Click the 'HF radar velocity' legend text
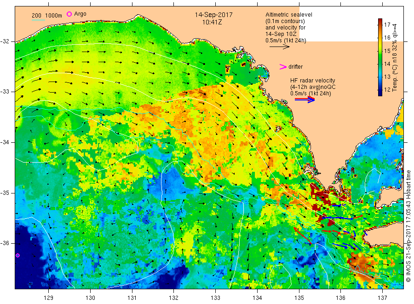 313,81
